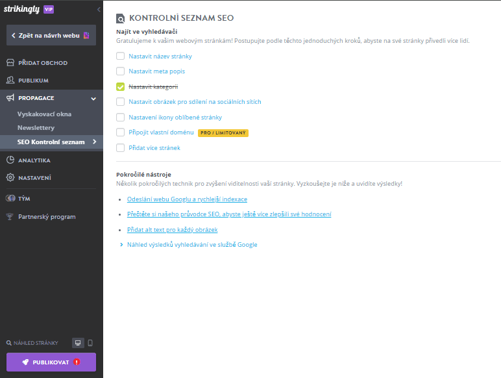Click the Analytika chart icon

pos(10,160)
